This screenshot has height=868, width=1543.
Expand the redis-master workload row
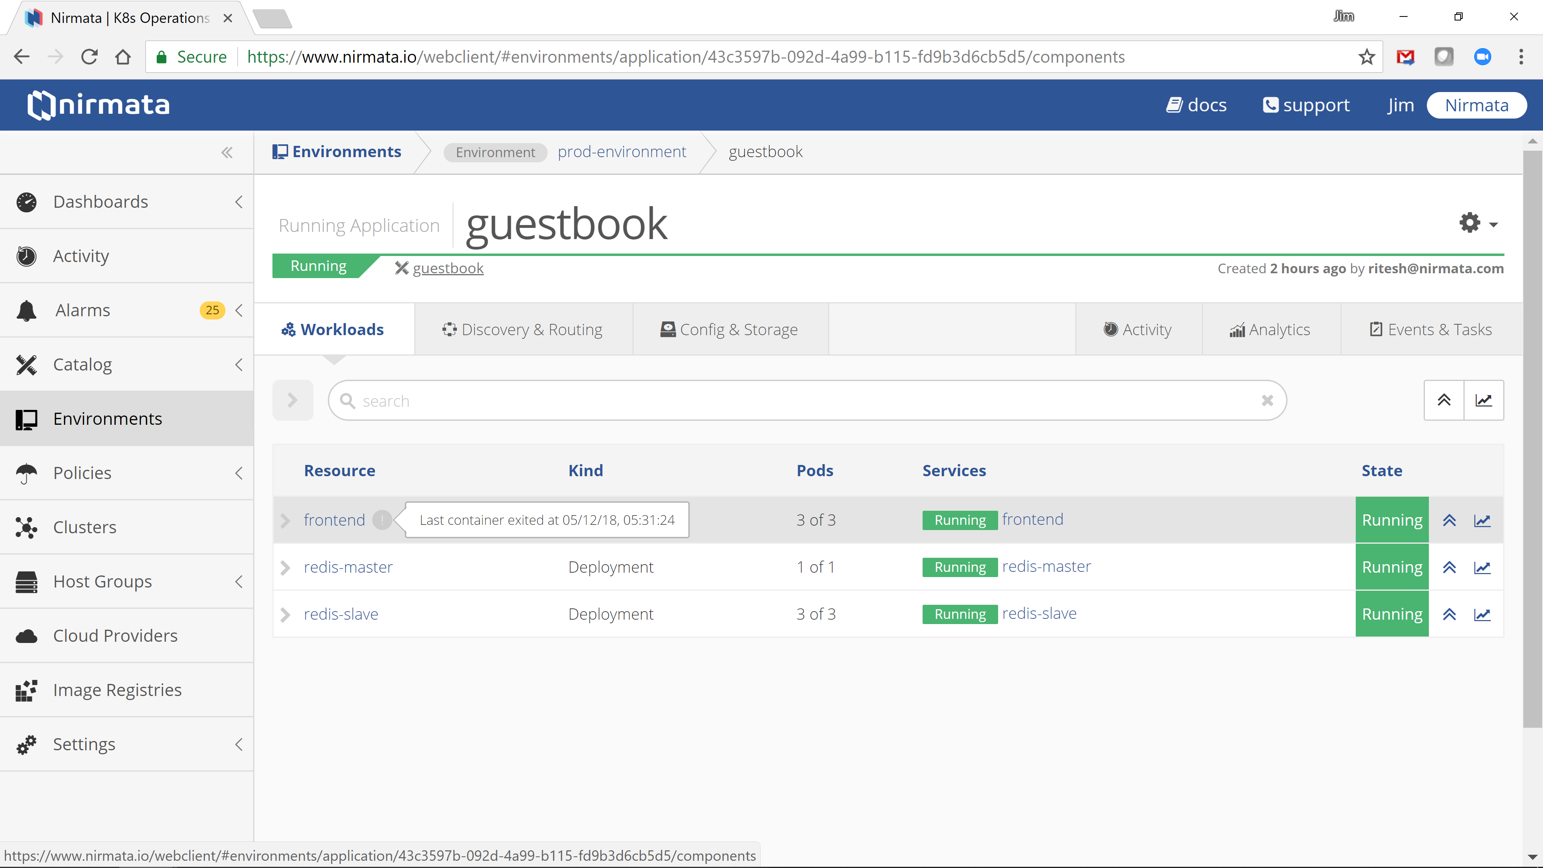(x=286, y=567)
